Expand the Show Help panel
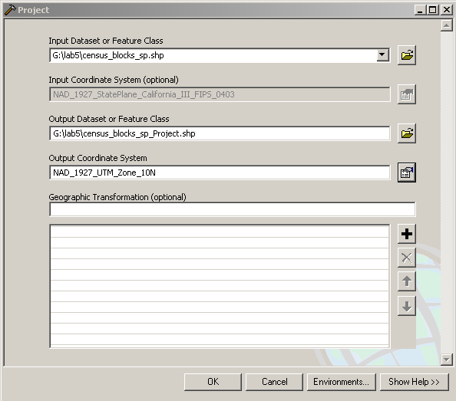The image size is (456, 401). click(x=414, y=382)
